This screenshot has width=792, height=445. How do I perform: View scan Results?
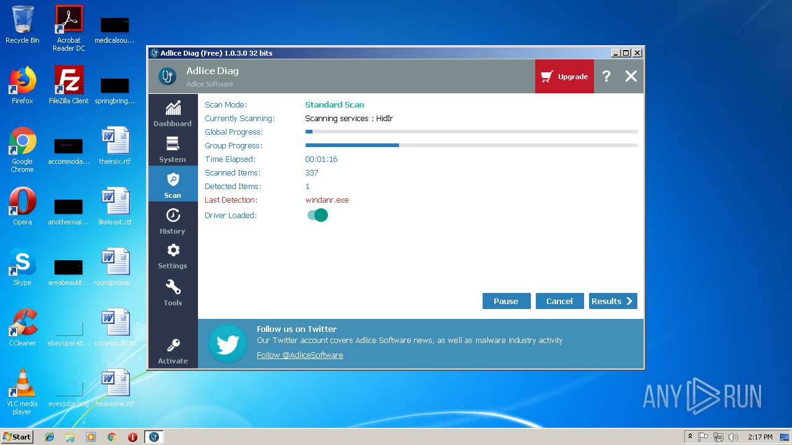pyautogui.click(x=613, y=301)
